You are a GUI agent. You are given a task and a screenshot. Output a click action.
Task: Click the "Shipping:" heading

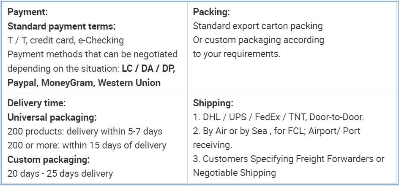tap(213, 103)
